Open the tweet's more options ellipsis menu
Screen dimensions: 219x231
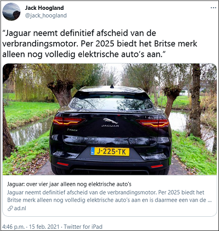(214, 8)
